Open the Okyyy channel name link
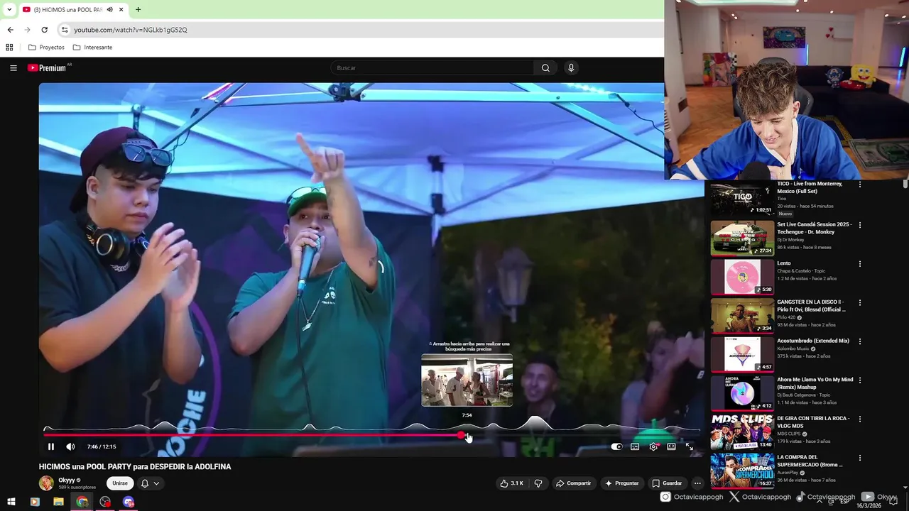This screenshot has width=909, height=511. 67,480
